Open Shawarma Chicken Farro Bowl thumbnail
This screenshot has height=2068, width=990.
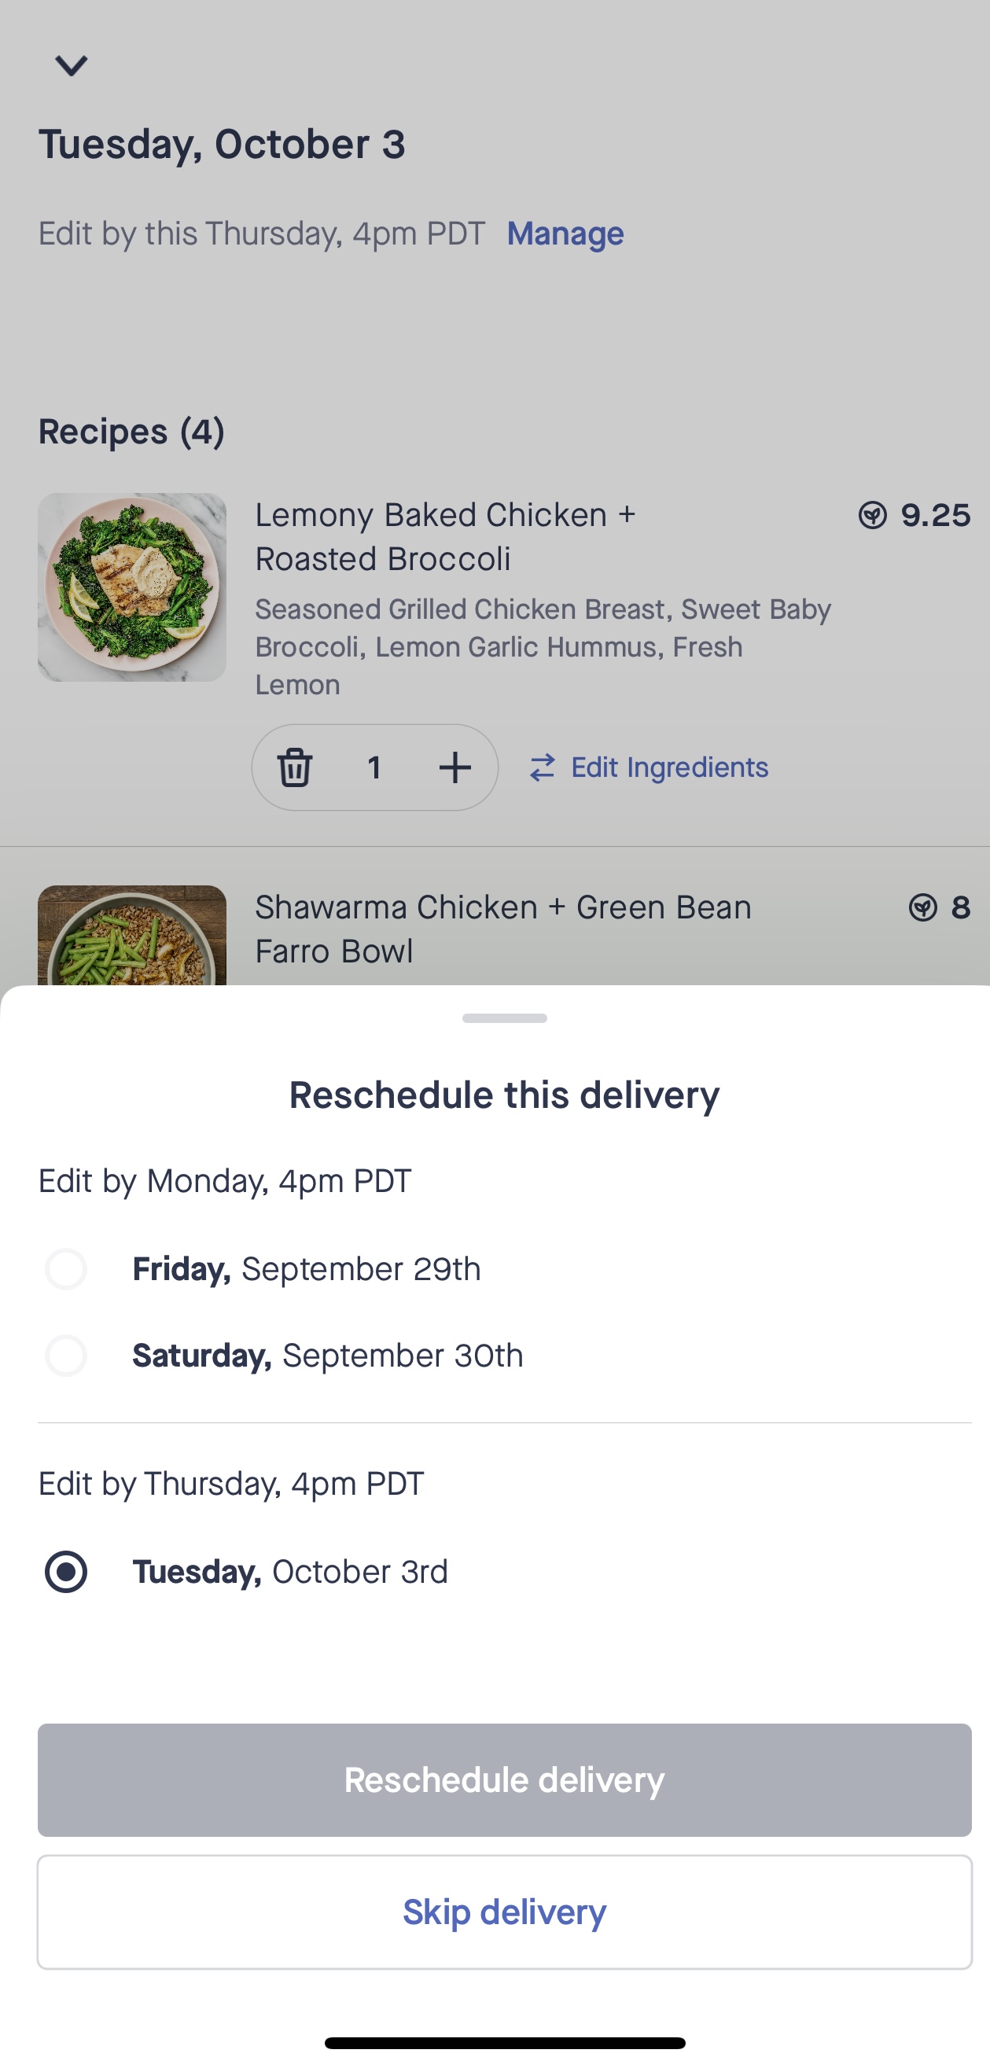tap(131, 935)
